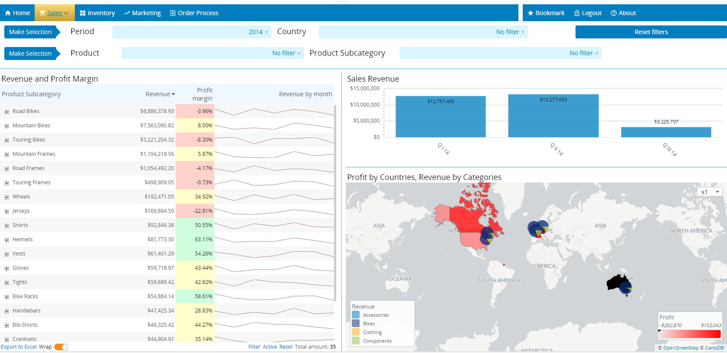
Task: Click the Mountain Bikes revenue $7,563,090.82
Action: (157, 126)
